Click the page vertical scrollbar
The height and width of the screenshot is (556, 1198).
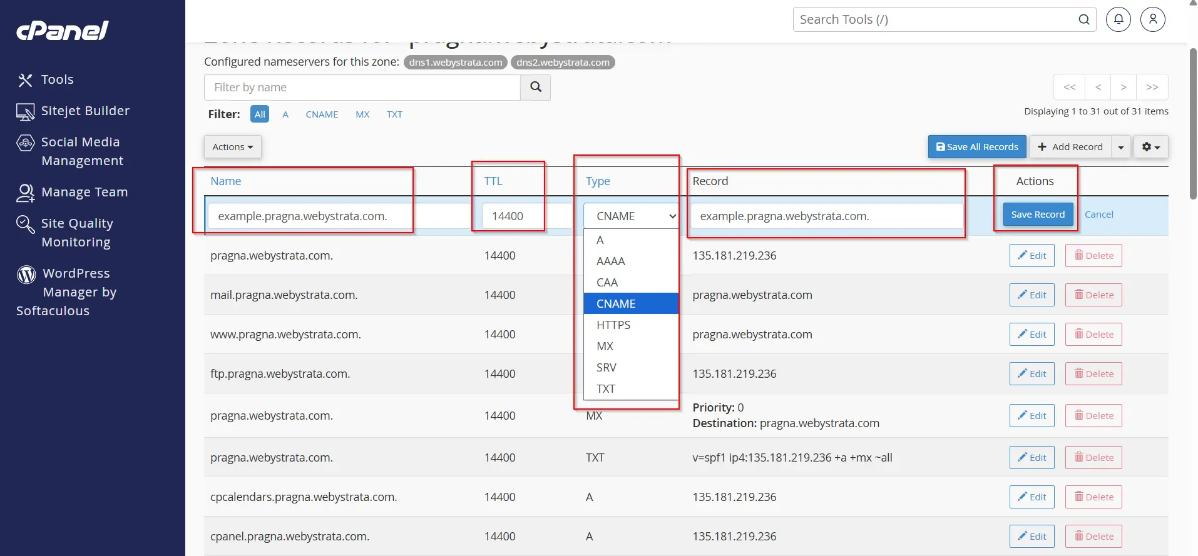click(1193, 125)
